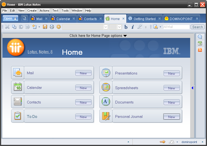Switch to the Mail tab
This screenshot has height=146, width=207.
tap(39, 19)
